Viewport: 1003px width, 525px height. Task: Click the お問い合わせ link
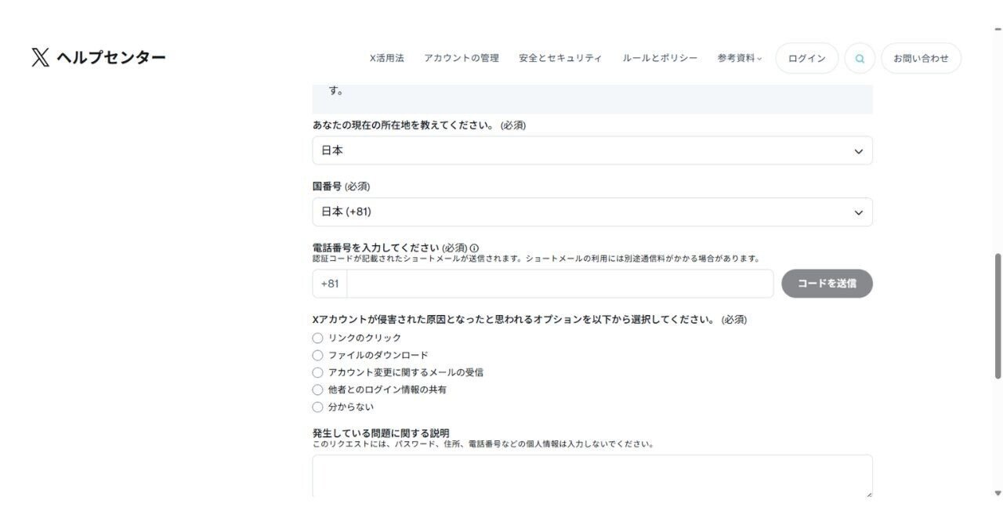(x=921, y=57)
